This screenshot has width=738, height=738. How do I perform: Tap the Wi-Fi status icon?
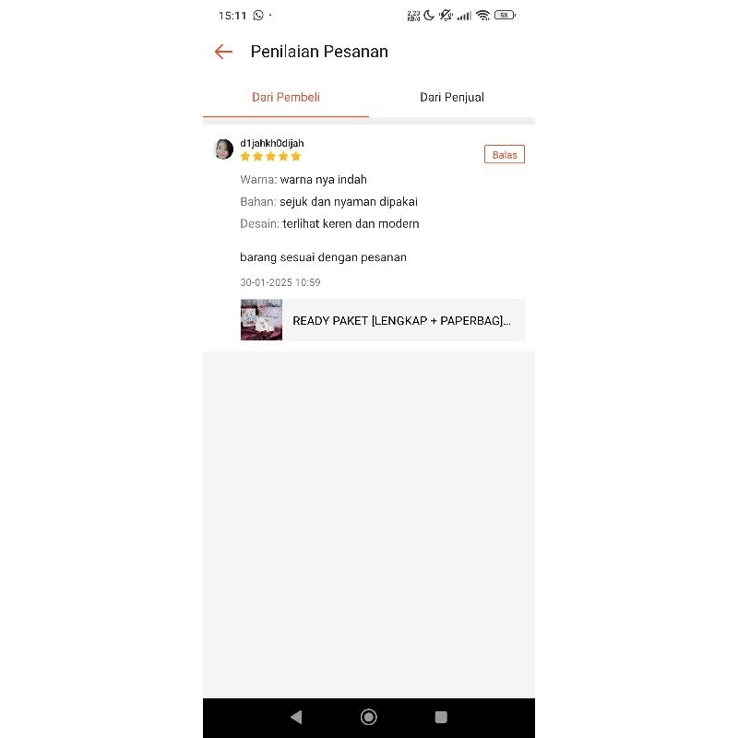[x=482, y=16]
